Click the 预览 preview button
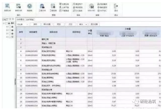This screenshot has width=162, height=110. [59, 24]
